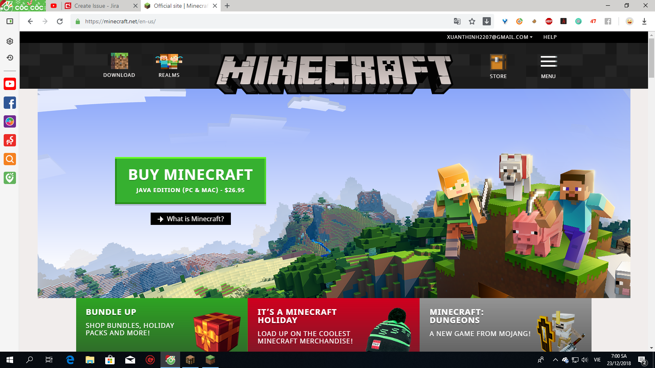This screenshot has width=655, height=368.
Task: Open the hamburger Menu
Action: [x=549, y=61]
